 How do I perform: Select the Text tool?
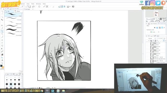pyautogui.click(x=2, y=60)
